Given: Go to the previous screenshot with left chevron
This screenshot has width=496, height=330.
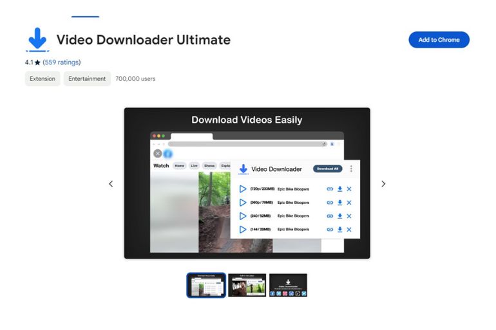Looking at the screenshot, I should [111, 184].
